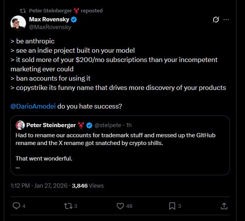Screen dimensions: 245x221
Task: Click Max Rovensky's blue verified badge
Action: tap(74, 19)
